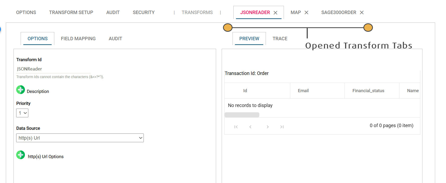This screenshot has height=183, width=446.
Task: Sort by Financial_status column header
Action: coord(368,91)
